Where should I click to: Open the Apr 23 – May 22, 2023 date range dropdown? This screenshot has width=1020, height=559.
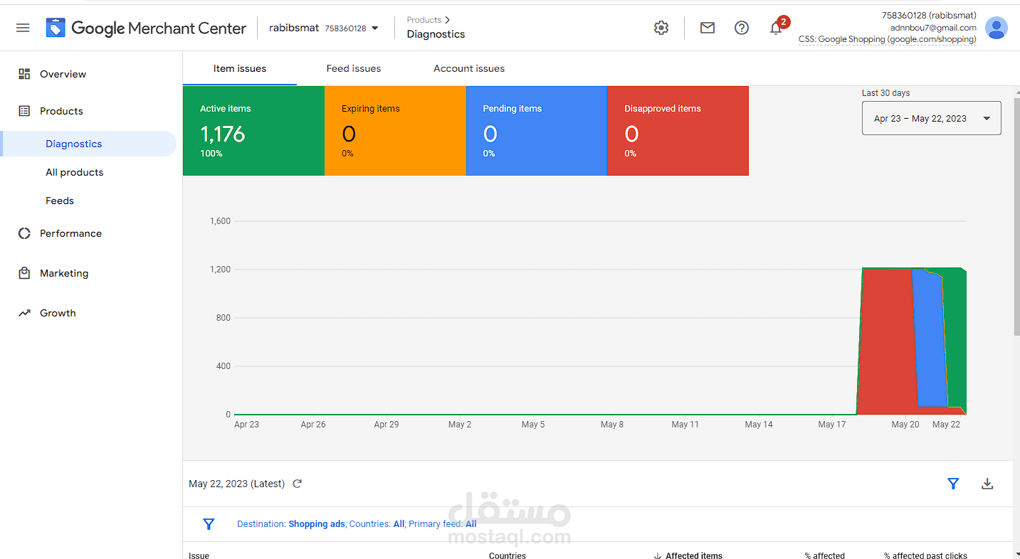point(931,118)
